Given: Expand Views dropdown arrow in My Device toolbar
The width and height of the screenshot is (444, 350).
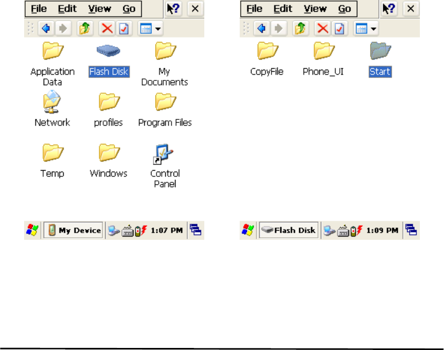Looking at the screenshot, I should [158, 29].
